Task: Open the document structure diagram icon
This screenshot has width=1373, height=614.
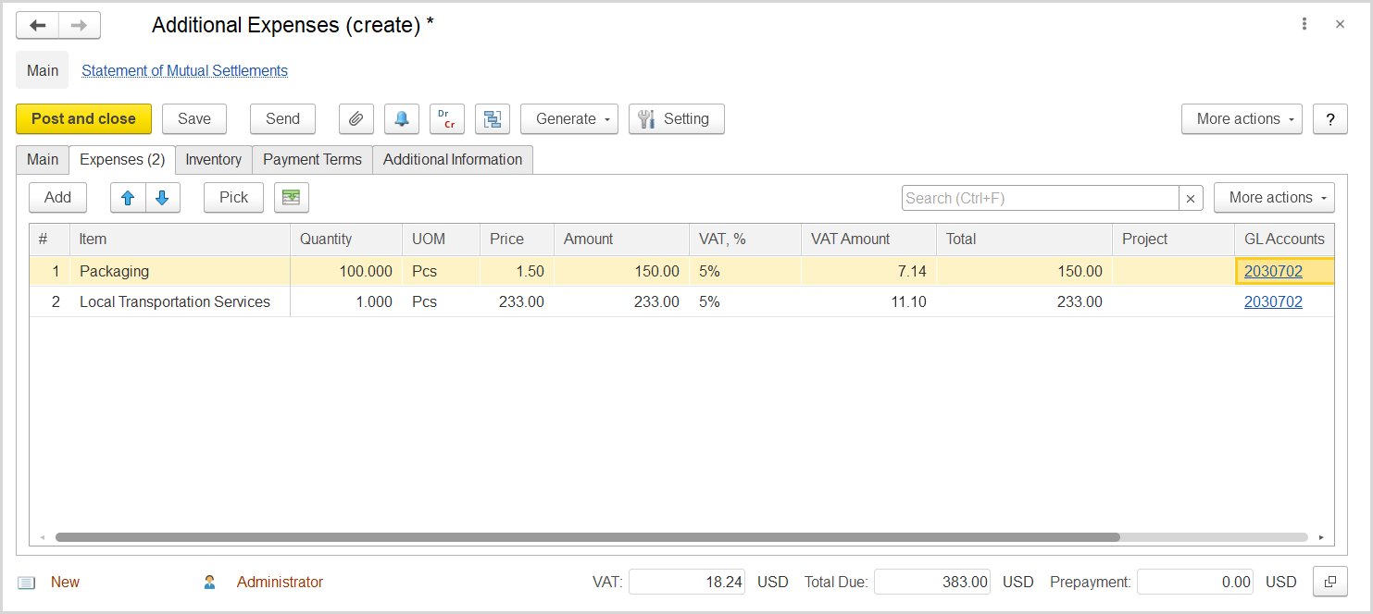Action: tap(492, 118)
